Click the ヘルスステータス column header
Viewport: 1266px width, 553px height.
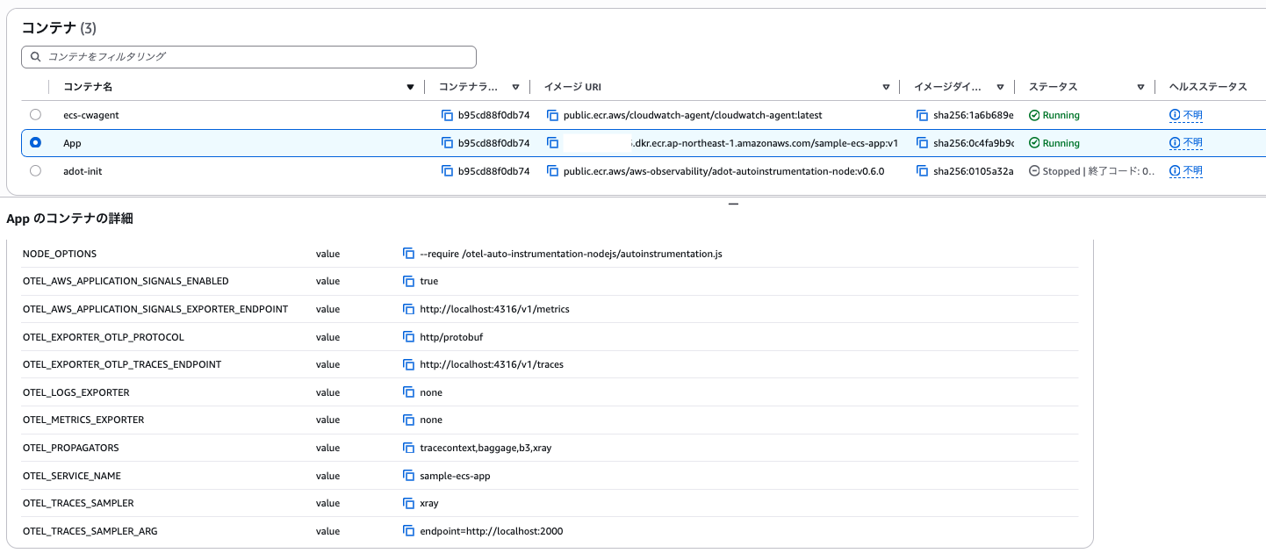click(x=1208, y=87)
